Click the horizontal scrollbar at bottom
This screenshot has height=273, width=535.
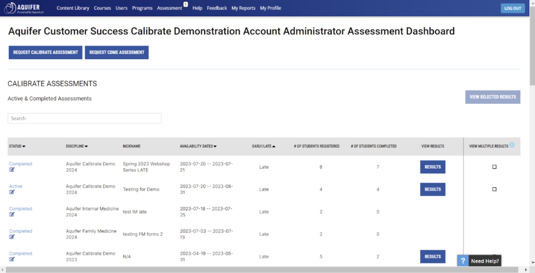(263, 270)
